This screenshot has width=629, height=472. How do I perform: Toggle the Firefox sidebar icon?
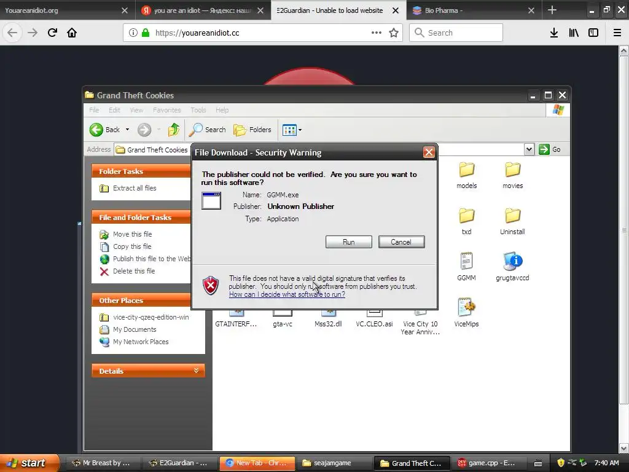tap(593, 33)
